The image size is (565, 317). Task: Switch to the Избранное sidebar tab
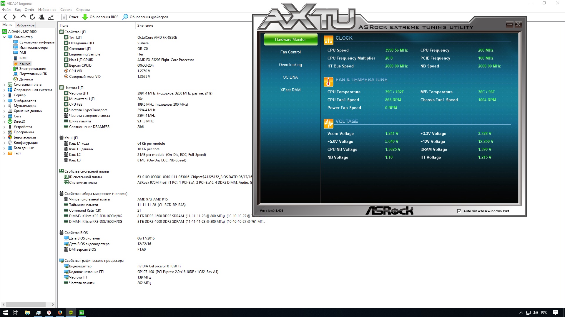(x=25, y=25)
